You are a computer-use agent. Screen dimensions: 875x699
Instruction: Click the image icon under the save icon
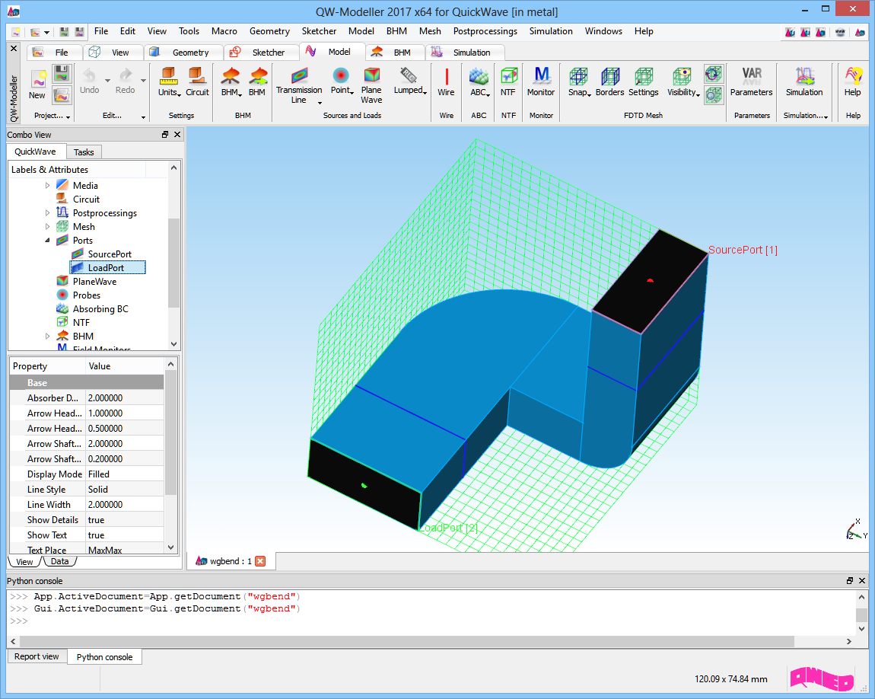[x=62, y=95]
